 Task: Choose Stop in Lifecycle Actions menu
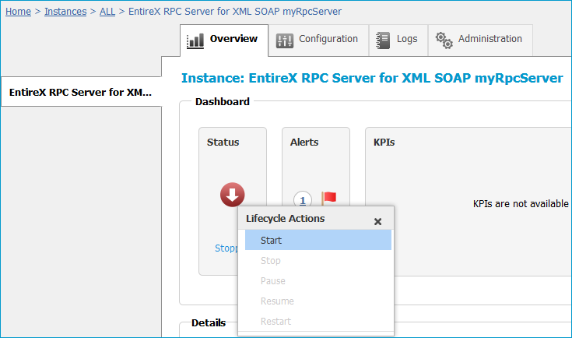click(x=318, y=260)
